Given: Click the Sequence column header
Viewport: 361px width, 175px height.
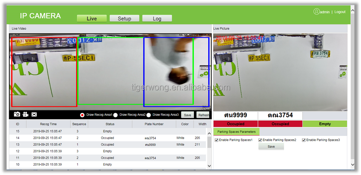Looking at the screenshot, I should coord(79,124).
